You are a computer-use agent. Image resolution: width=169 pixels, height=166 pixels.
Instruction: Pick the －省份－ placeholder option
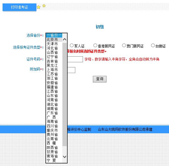(54, 35)
